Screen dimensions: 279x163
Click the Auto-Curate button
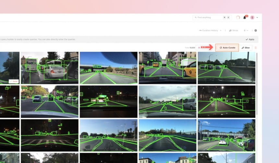coord(227,48)
